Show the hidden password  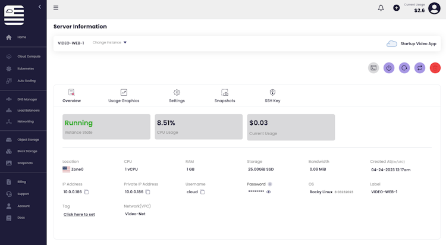269,192
